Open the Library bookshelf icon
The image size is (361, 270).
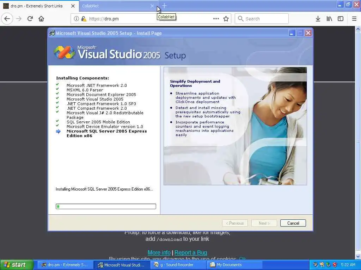[x=329, y=19]
